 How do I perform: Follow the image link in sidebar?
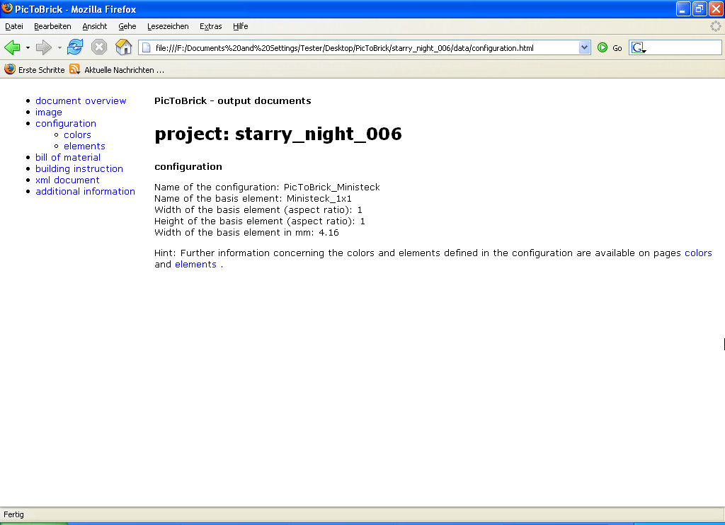tap(49, 112)
